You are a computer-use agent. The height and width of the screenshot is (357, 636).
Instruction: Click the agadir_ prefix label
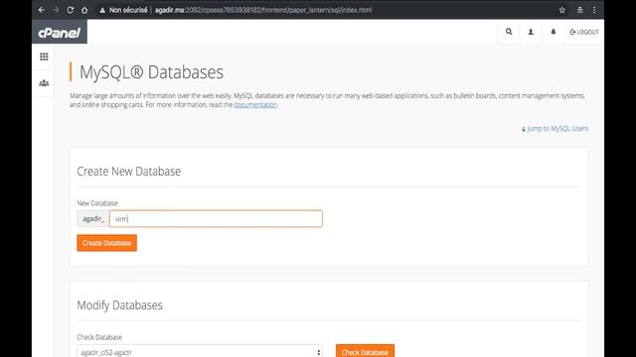pyautogui.click(x=93, y=218)
